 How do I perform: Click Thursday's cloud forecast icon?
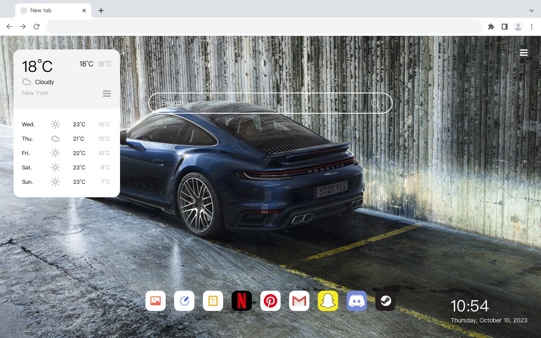[x=55, y=139]
